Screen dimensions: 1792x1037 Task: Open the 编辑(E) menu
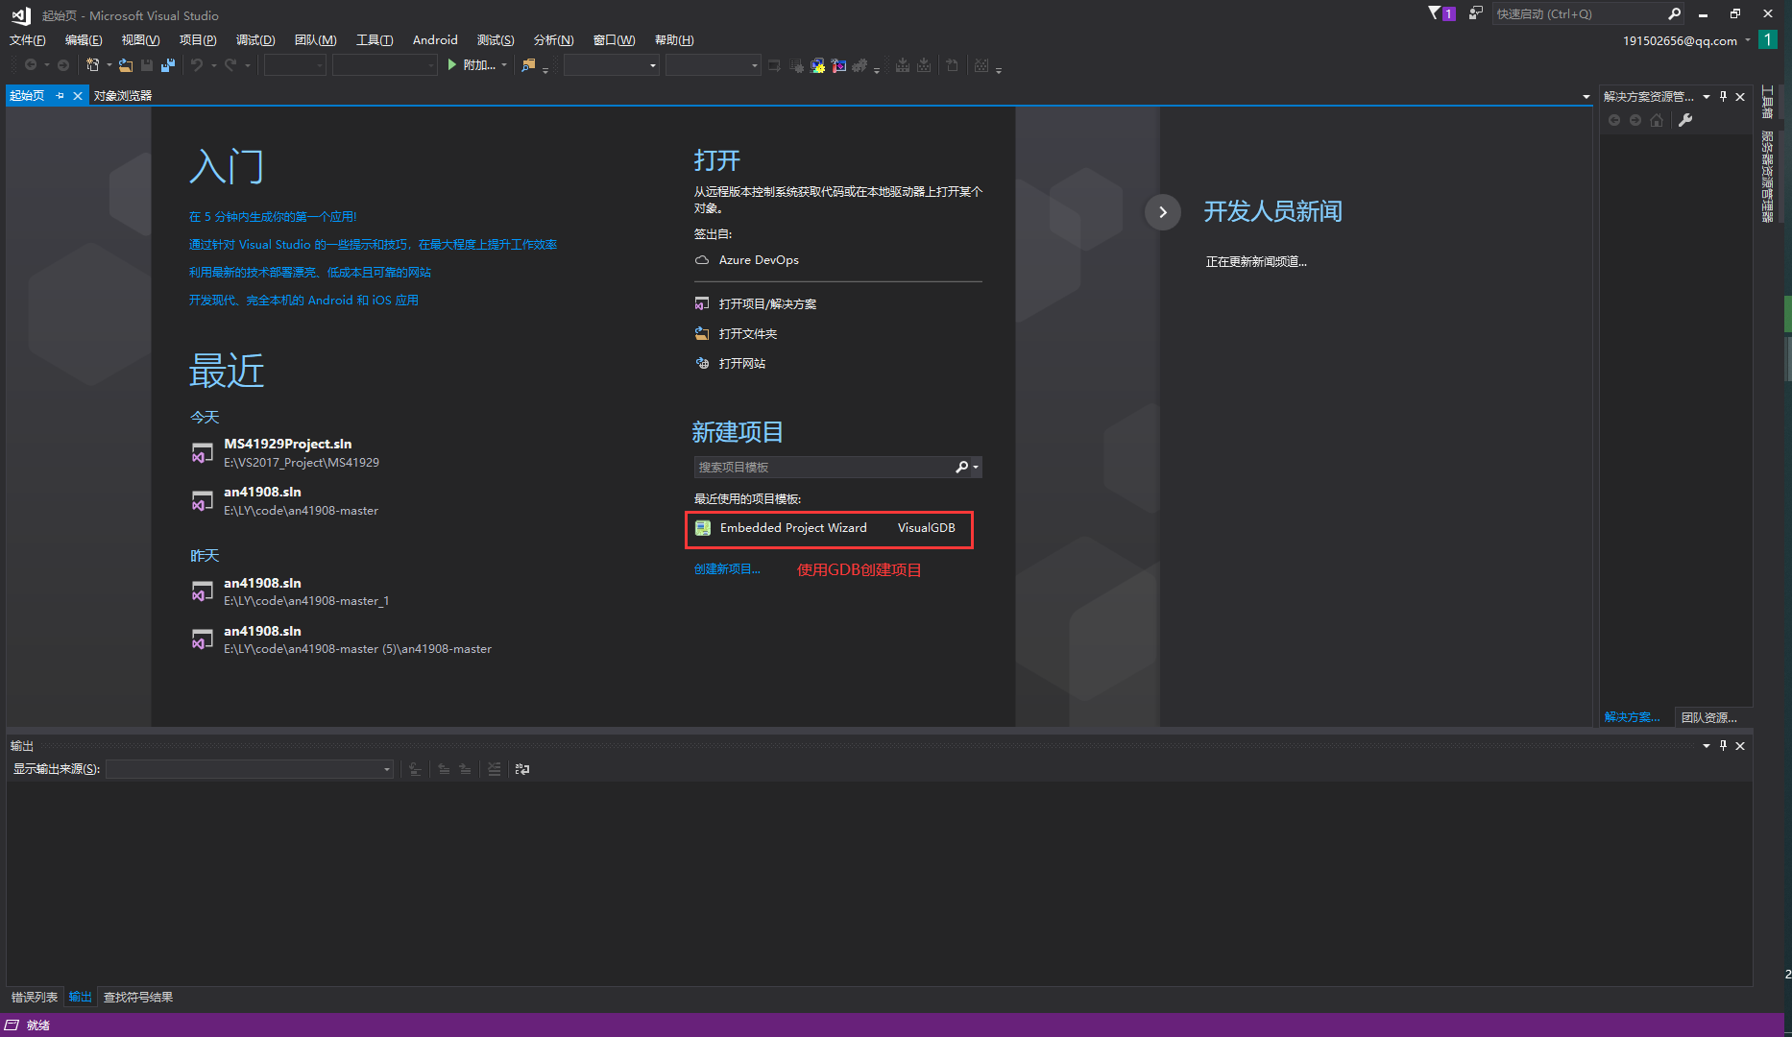point(84,39)
